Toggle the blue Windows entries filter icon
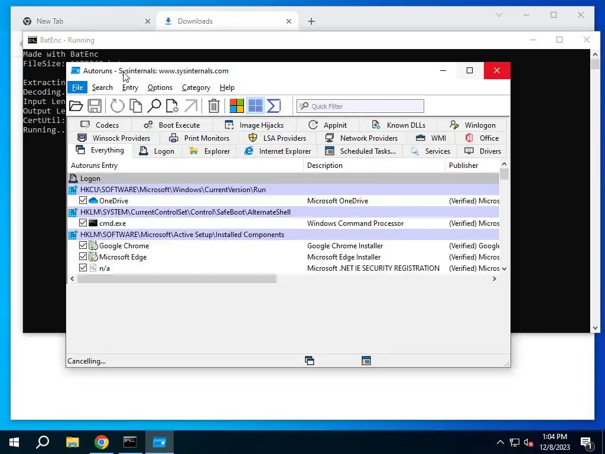605x454 pixels. click(x=255, y=106)
